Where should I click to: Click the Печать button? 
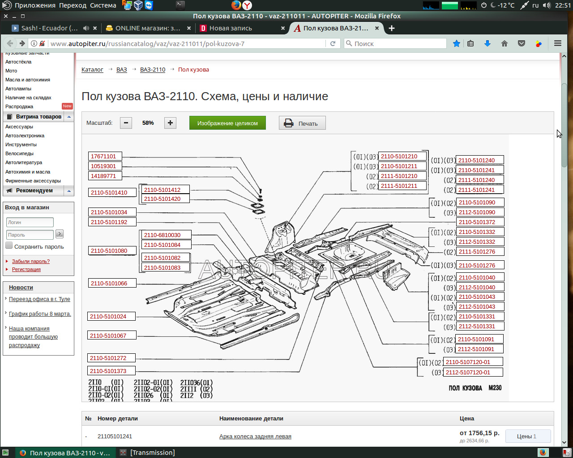point(302,123)
